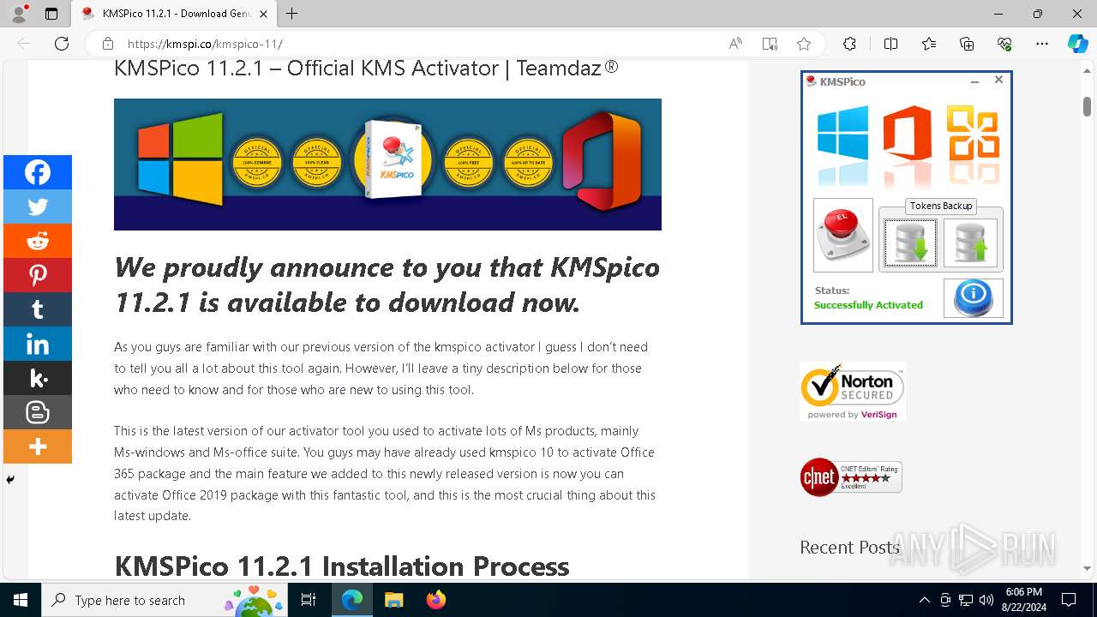Open the Windows Start menu
The height and width of the screenshot is (617, 1097).
coord(21,600)
